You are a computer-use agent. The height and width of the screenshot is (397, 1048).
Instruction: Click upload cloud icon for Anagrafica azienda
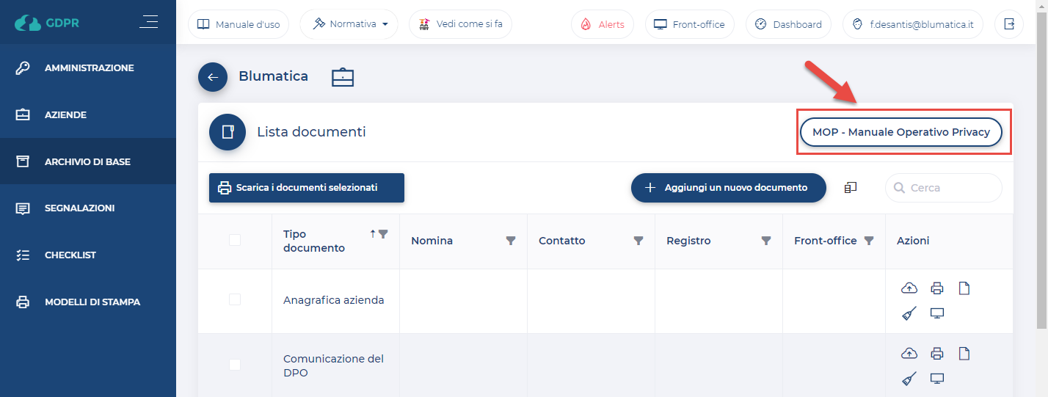click(909, 288)
